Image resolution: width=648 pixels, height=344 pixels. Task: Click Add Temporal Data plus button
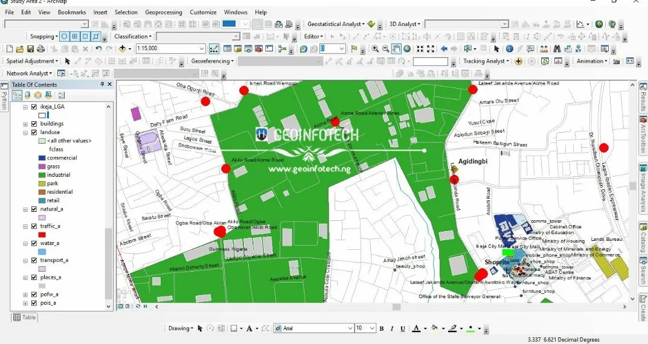click(518, 61)
